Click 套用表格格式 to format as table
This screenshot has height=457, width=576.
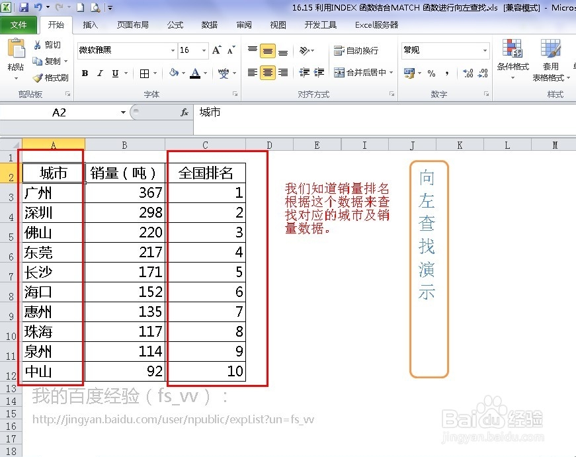coord(550,63)
